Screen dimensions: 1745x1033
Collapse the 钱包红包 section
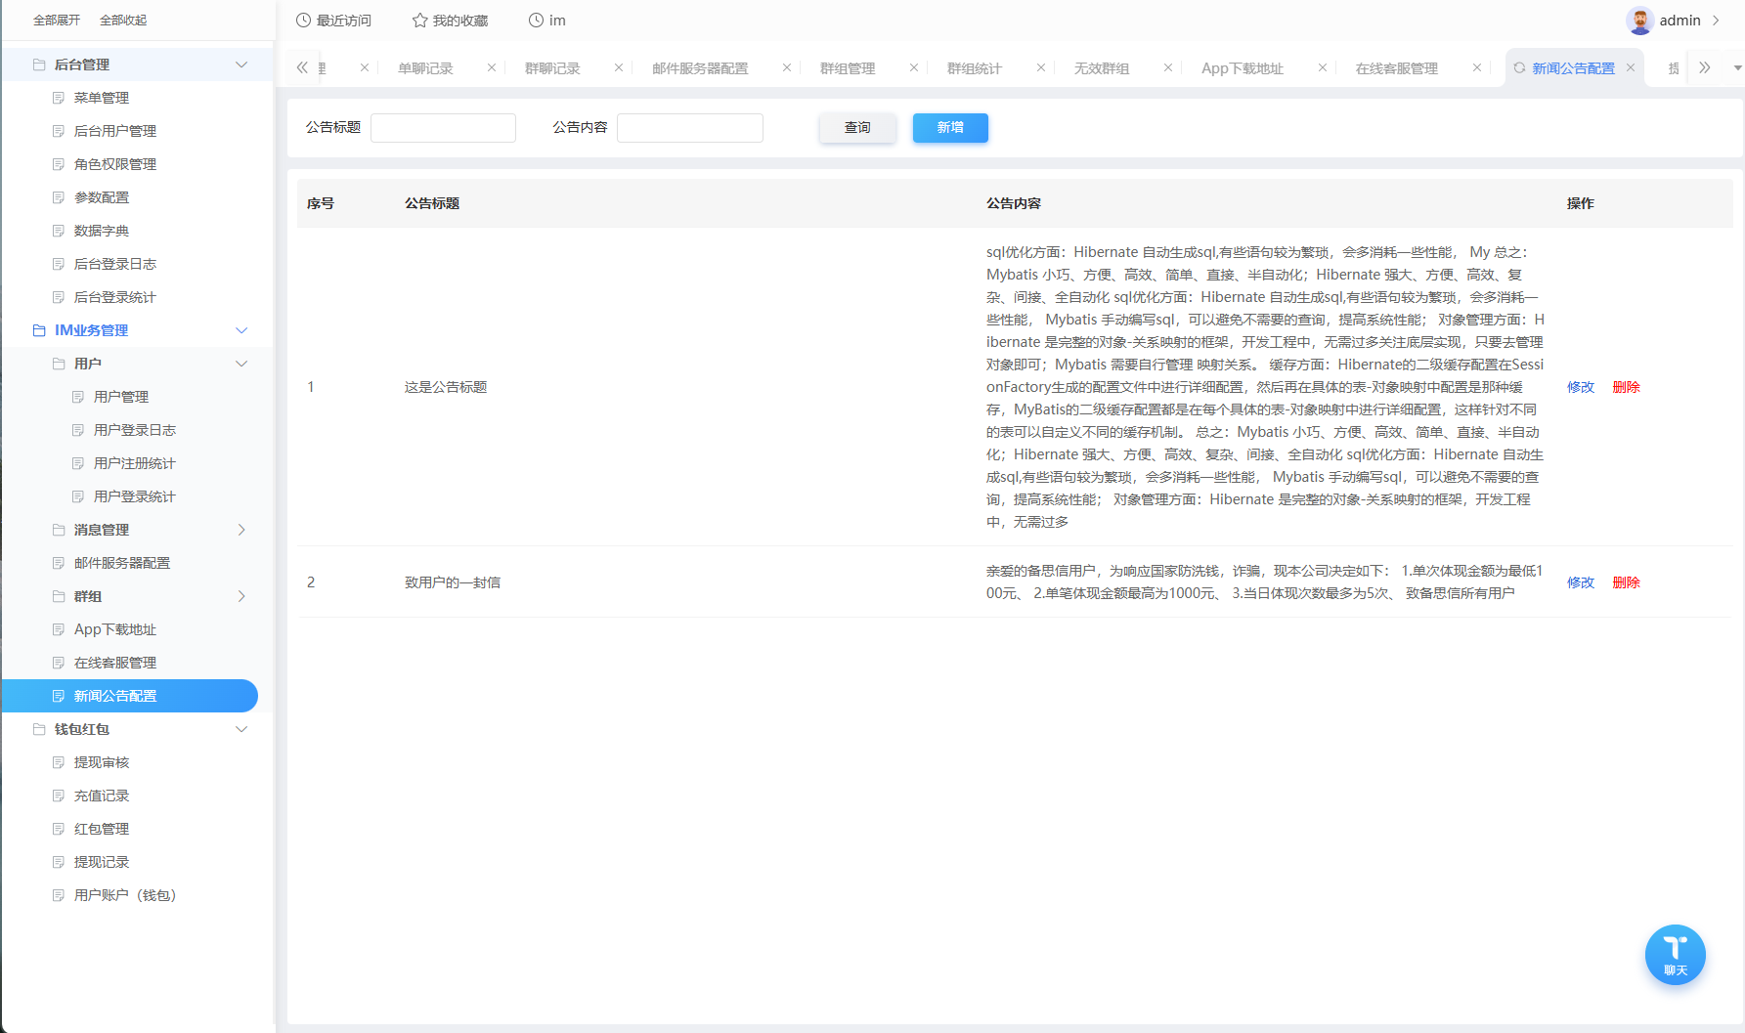coord(241,729)
